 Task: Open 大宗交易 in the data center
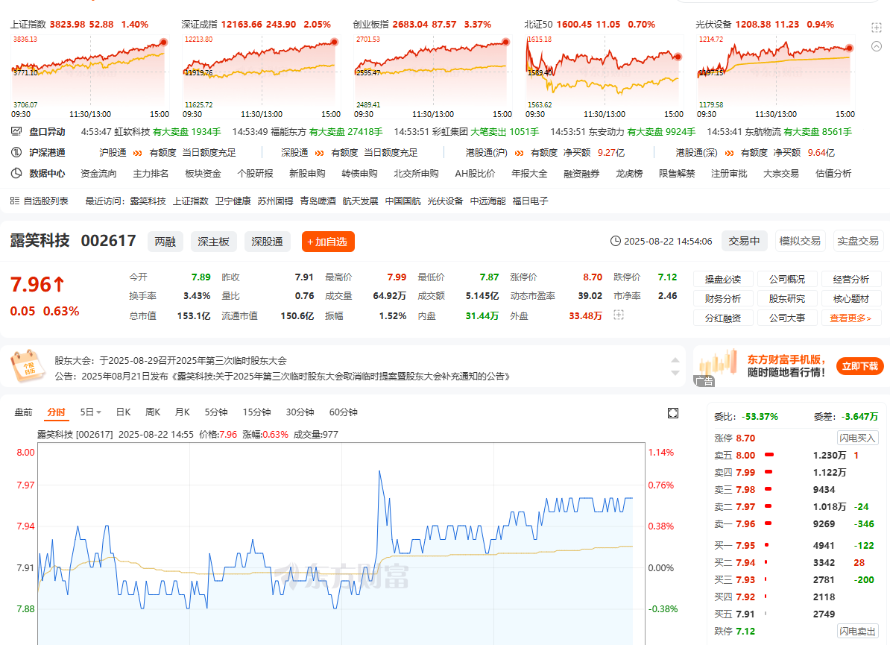pyautogui.click(x=781, y=174)
